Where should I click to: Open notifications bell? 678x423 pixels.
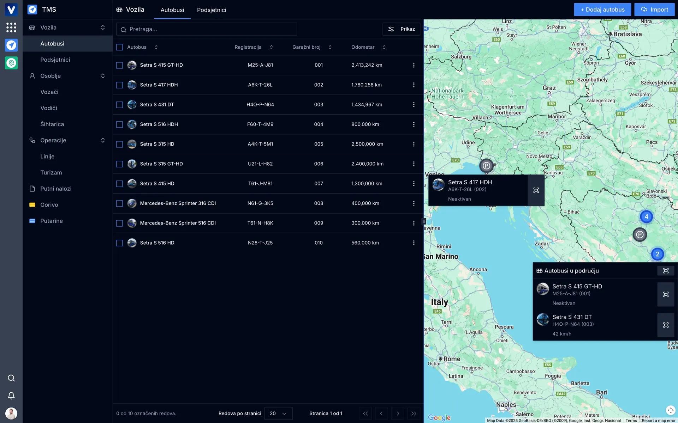pos(11,396)
